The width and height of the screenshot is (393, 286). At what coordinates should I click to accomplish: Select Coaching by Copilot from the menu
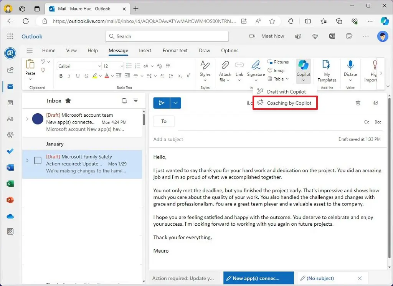pyautogui.click(x=285, y=102)
